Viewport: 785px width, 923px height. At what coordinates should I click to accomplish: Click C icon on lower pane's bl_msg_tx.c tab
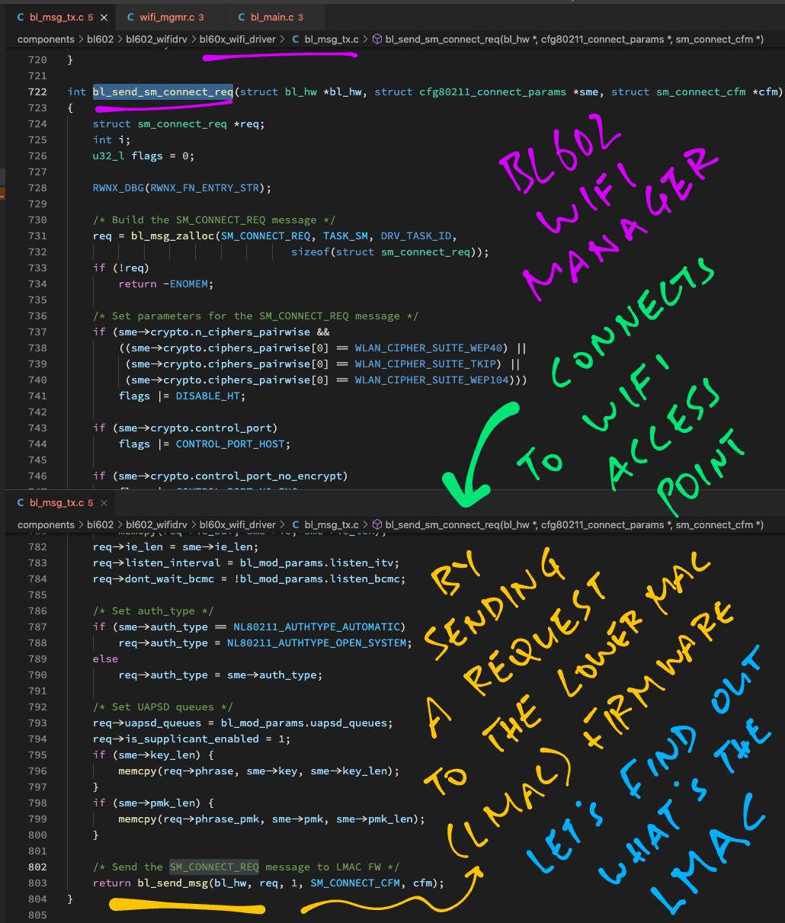[21, 503]
